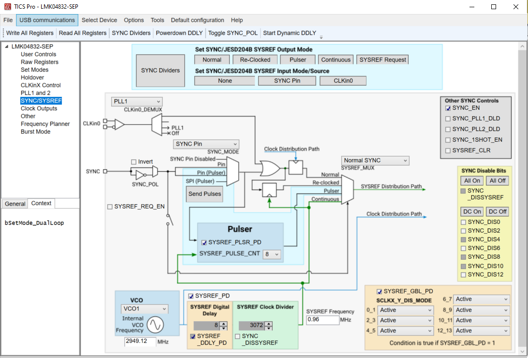Viewport: 528px width, 358px height.
Task: Open the SYSREF_MUX dropdown showing Normal SYNC
Action: 375,160
